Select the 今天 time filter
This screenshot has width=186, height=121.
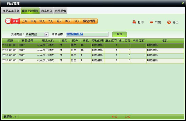(x=77, y=21)
